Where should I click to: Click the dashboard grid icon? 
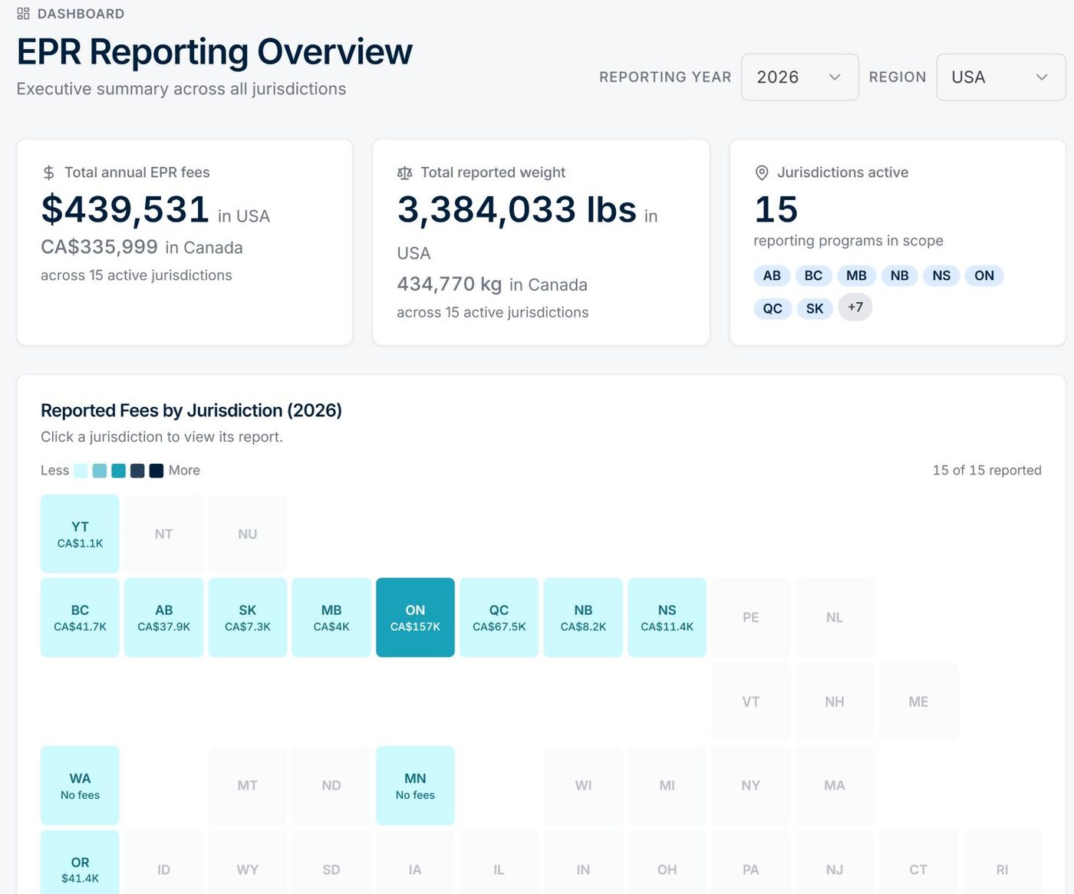click(23, 14)
